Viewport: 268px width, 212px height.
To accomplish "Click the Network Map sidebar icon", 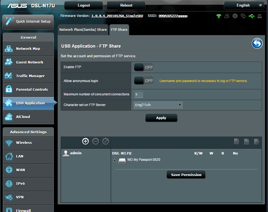I will [x=8, y=49].
